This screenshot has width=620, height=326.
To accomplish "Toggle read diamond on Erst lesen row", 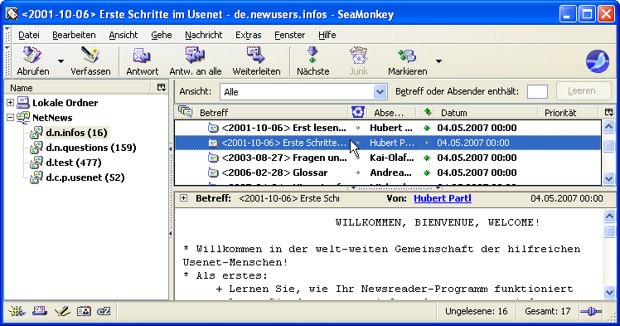I will 427,128.
